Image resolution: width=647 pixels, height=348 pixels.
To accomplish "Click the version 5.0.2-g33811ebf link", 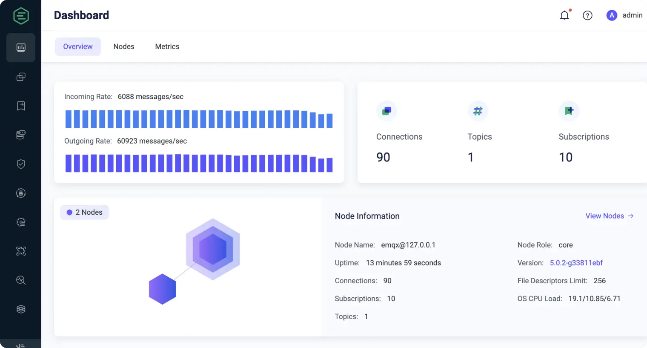I will pyautogui.click(x=576, y=263).
